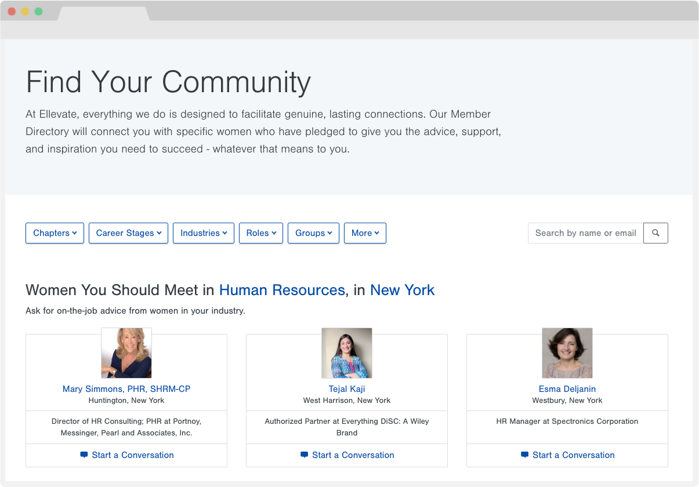This screenshot has height=487, width=699.
Task: Open the Human Resources link in the heading
Action: point(281,290)
